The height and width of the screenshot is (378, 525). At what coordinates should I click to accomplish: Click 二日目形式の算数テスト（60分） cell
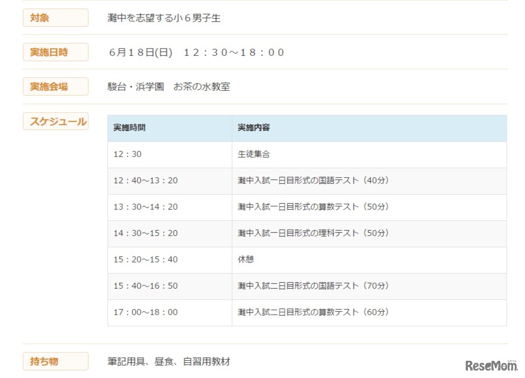(369, 313)
